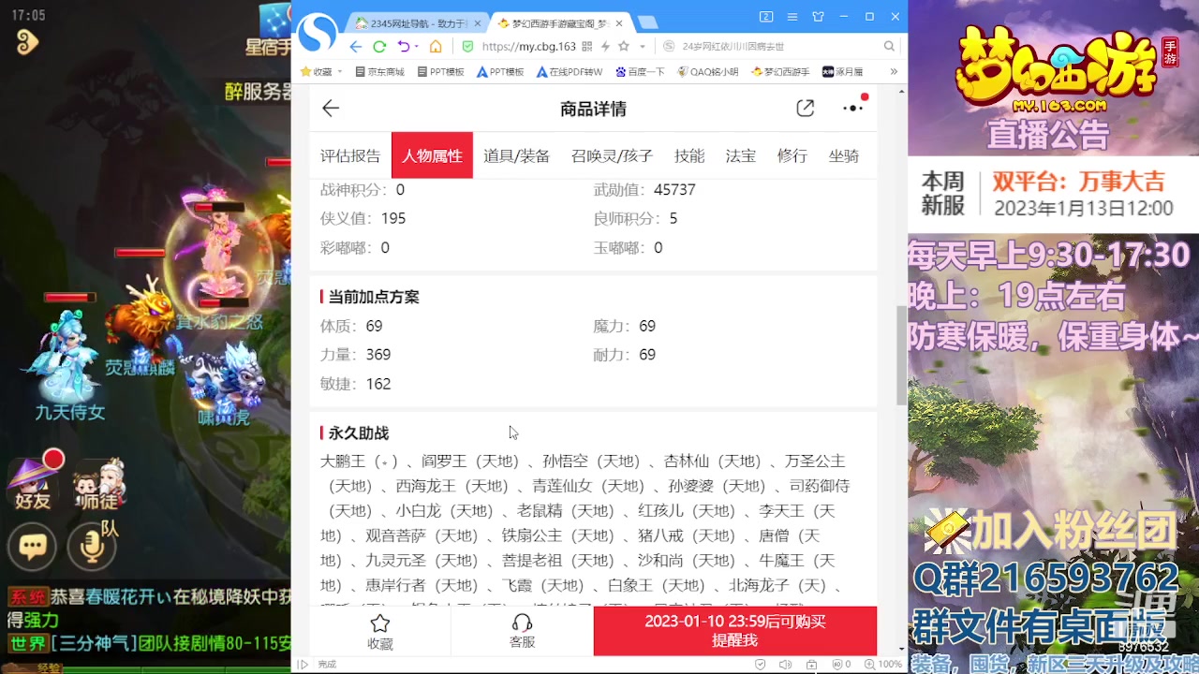Switch to the 评估报告 tab
The image size is (1199, 674).
[x=350, y=156]
